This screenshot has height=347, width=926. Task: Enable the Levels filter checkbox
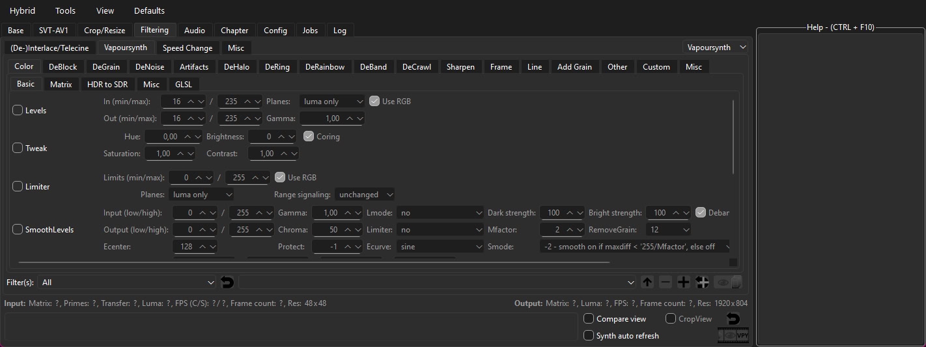pyautogui.click(x=18, y=111)
